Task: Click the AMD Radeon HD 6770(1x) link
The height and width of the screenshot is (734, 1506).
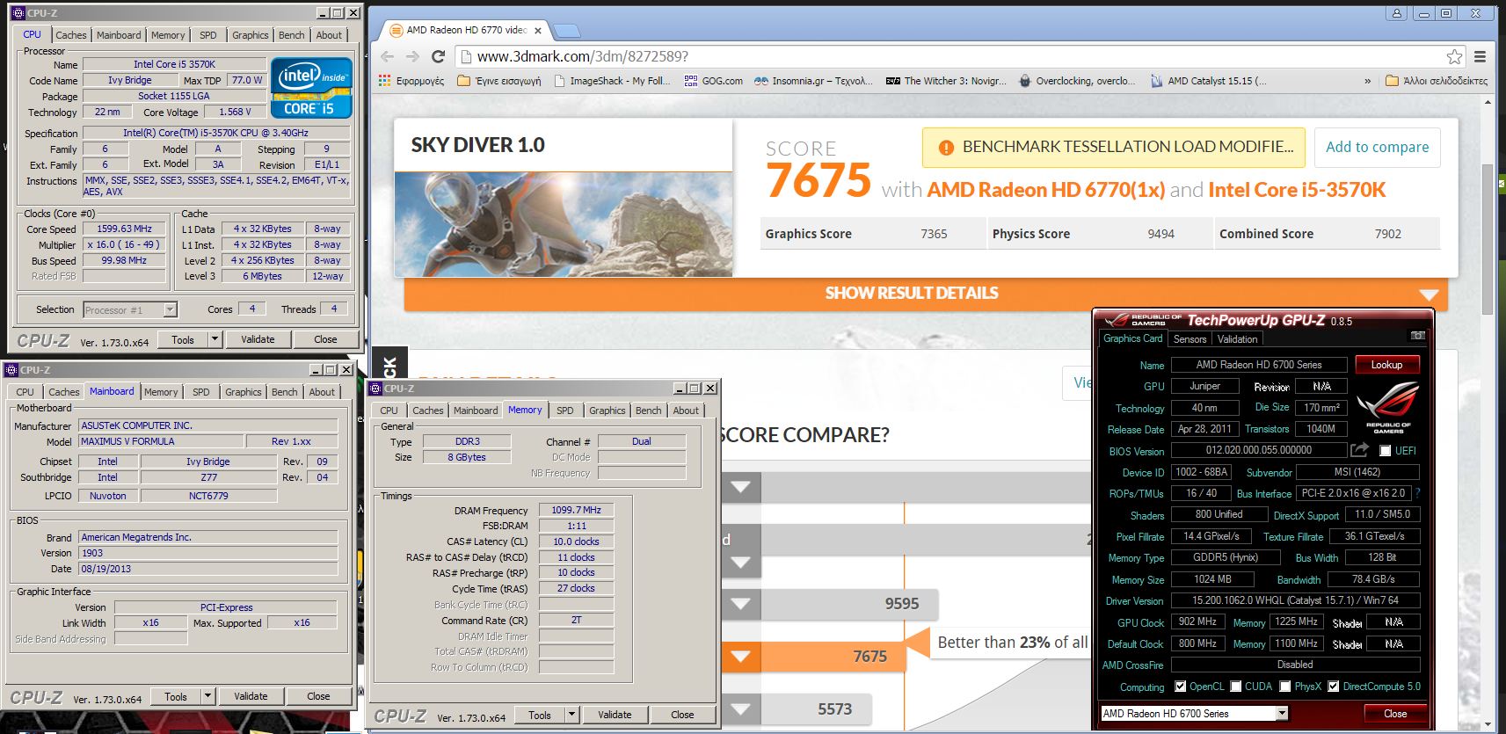Action: point(1046,190)
